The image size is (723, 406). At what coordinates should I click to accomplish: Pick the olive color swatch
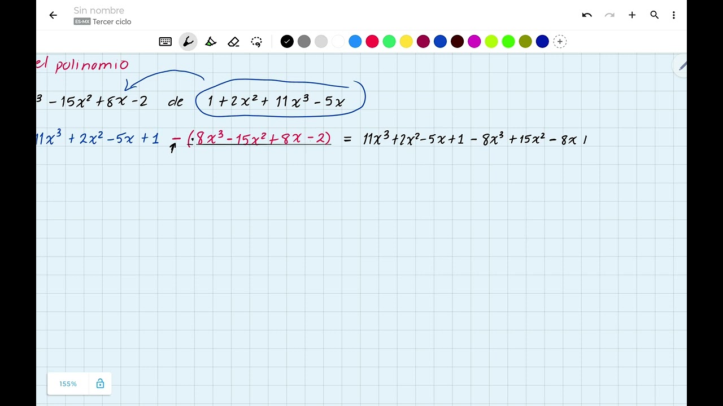(x=525, y=41)
